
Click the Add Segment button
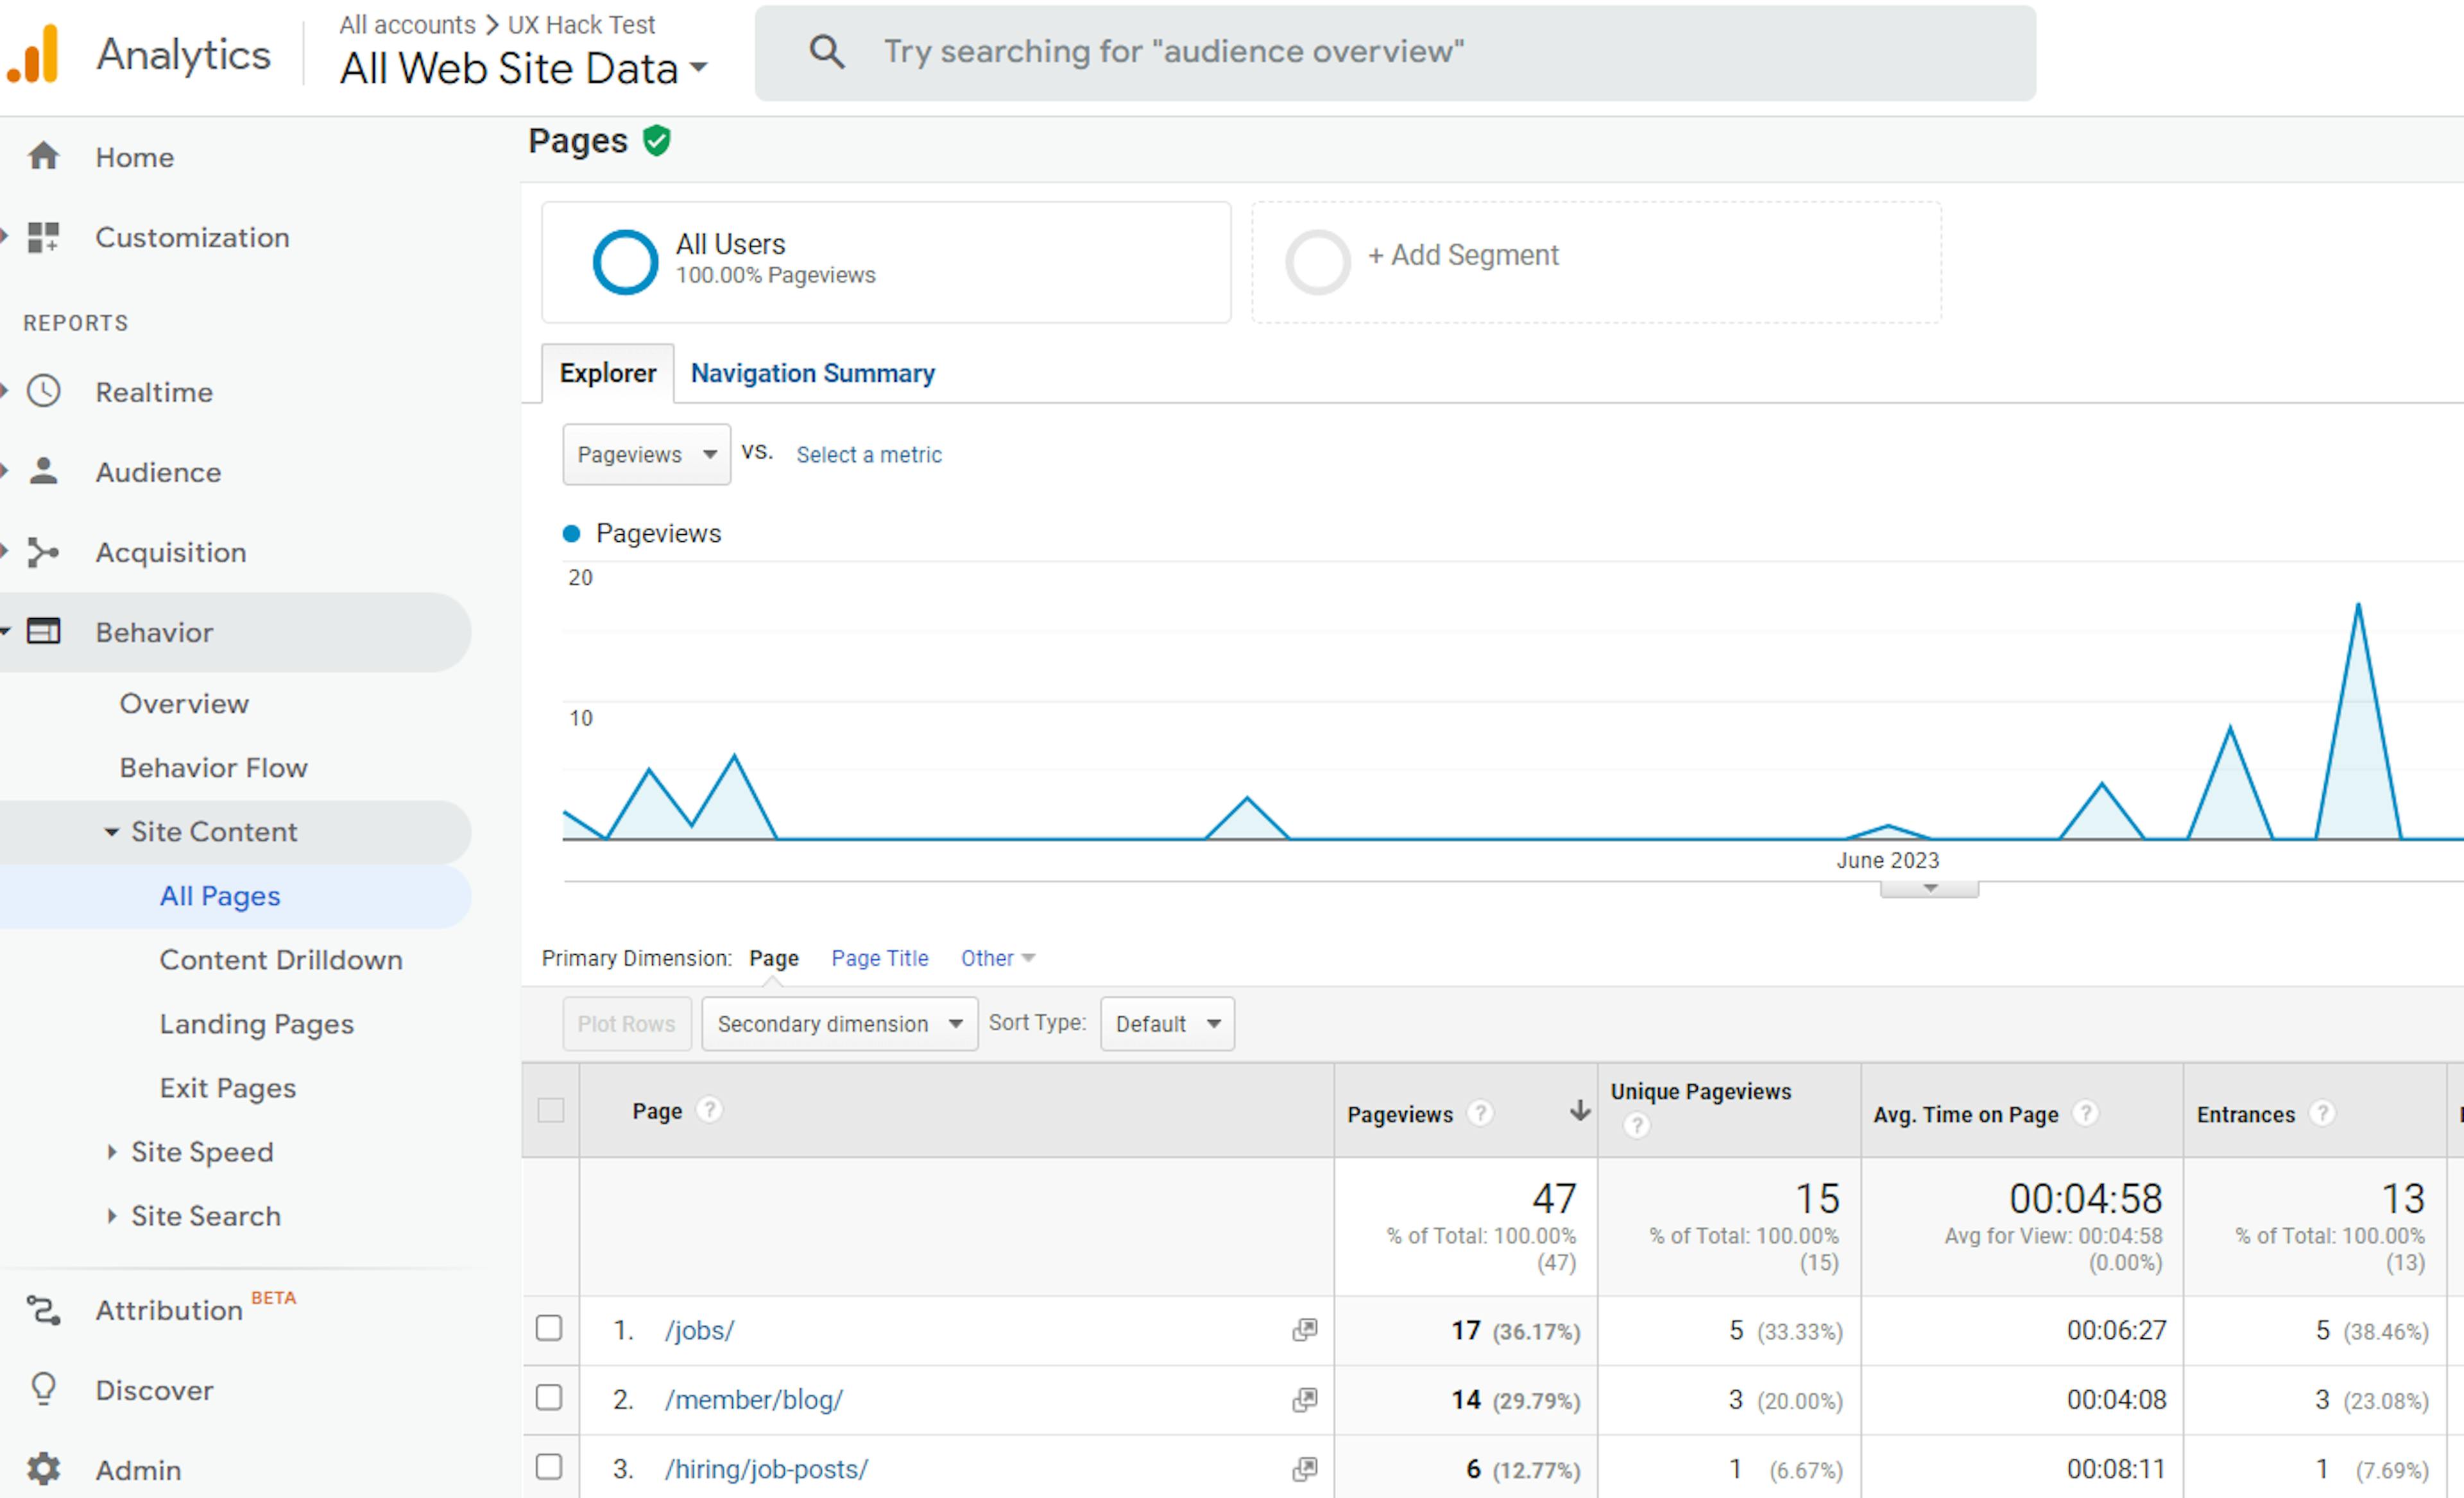coord(1461,255)
